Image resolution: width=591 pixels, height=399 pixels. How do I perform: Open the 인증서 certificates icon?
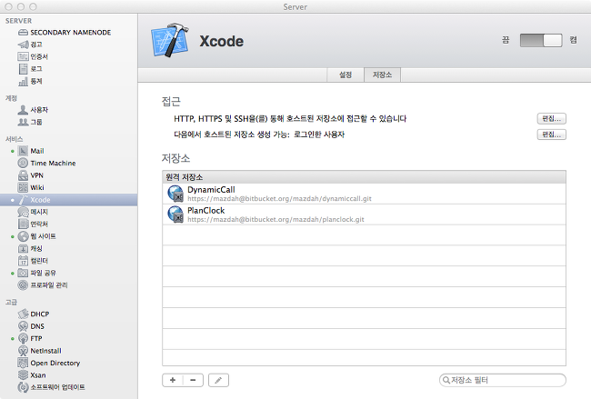(23, 56)
